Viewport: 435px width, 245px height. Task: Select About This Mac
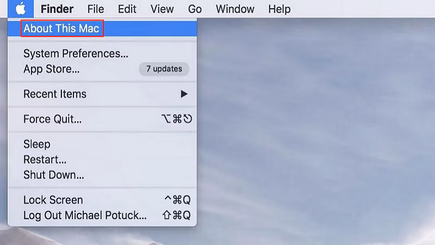pyautogui.click(x=102, y=28)
